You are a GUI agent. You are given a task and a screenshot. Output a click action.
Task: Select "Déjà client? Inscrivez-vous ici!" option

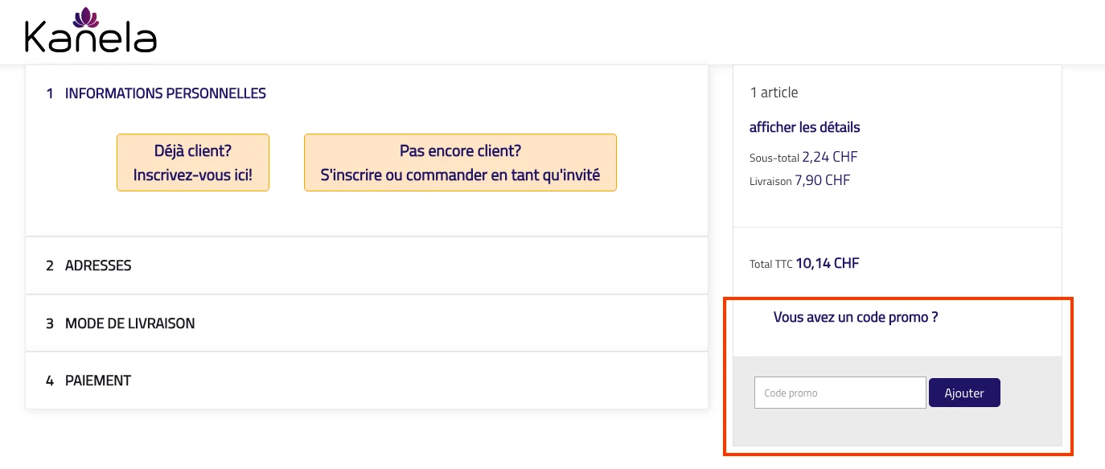click(193, 162)
